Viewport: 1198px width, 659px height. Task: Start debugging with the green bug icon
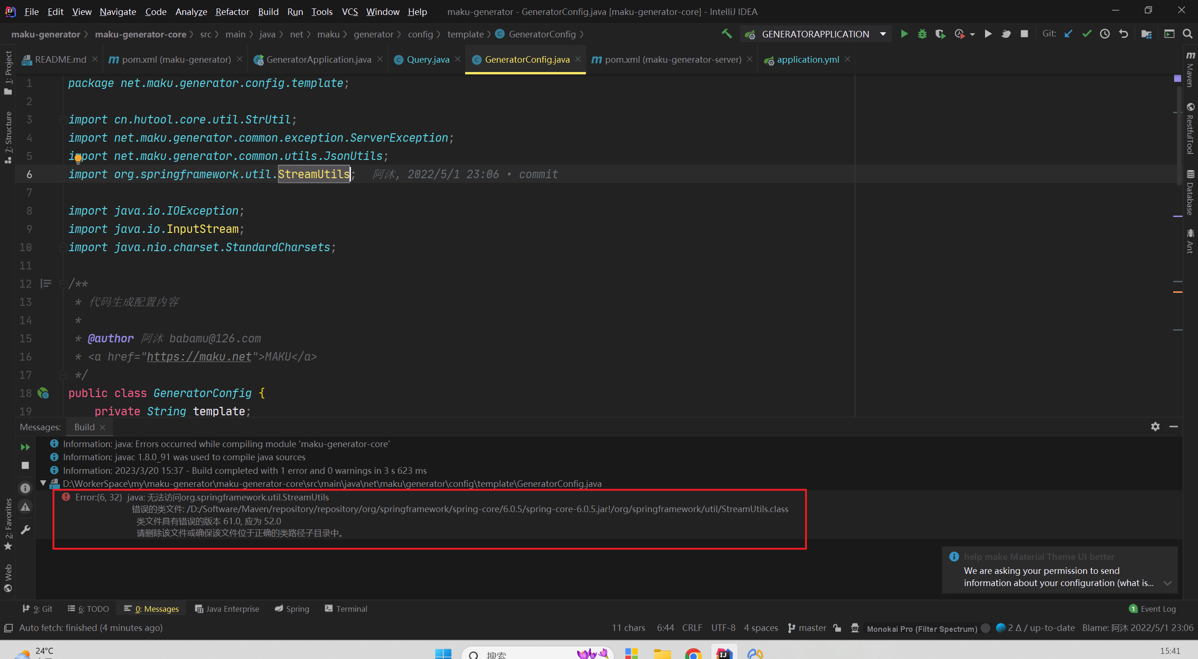922,34
